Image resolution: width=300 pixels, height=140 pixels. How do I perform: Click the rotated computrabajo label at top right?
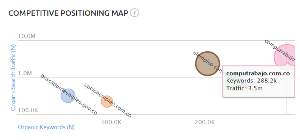coord(281,51)
